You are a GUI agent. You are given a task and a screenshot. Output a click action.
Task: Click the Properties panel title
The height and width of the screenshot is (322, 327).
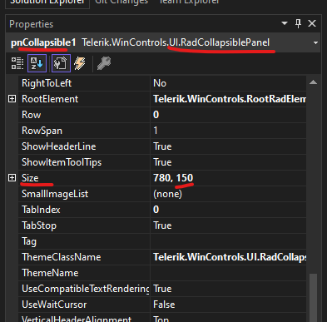point(31,24)
